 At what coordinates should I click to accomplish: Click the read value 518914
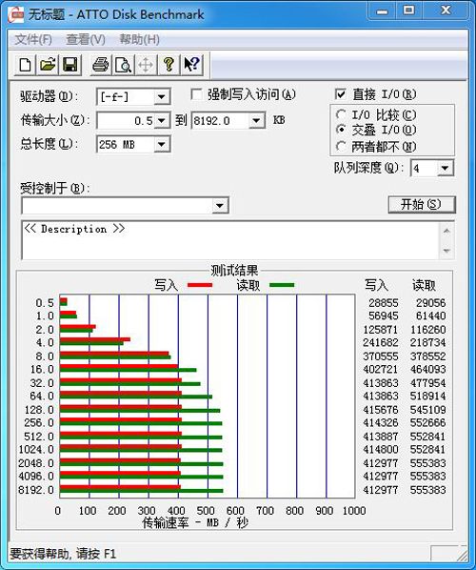[x=427, y=396]
